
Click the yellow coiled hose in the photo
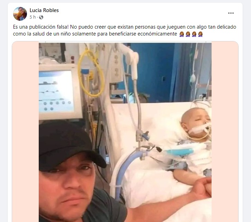point(91,73)
